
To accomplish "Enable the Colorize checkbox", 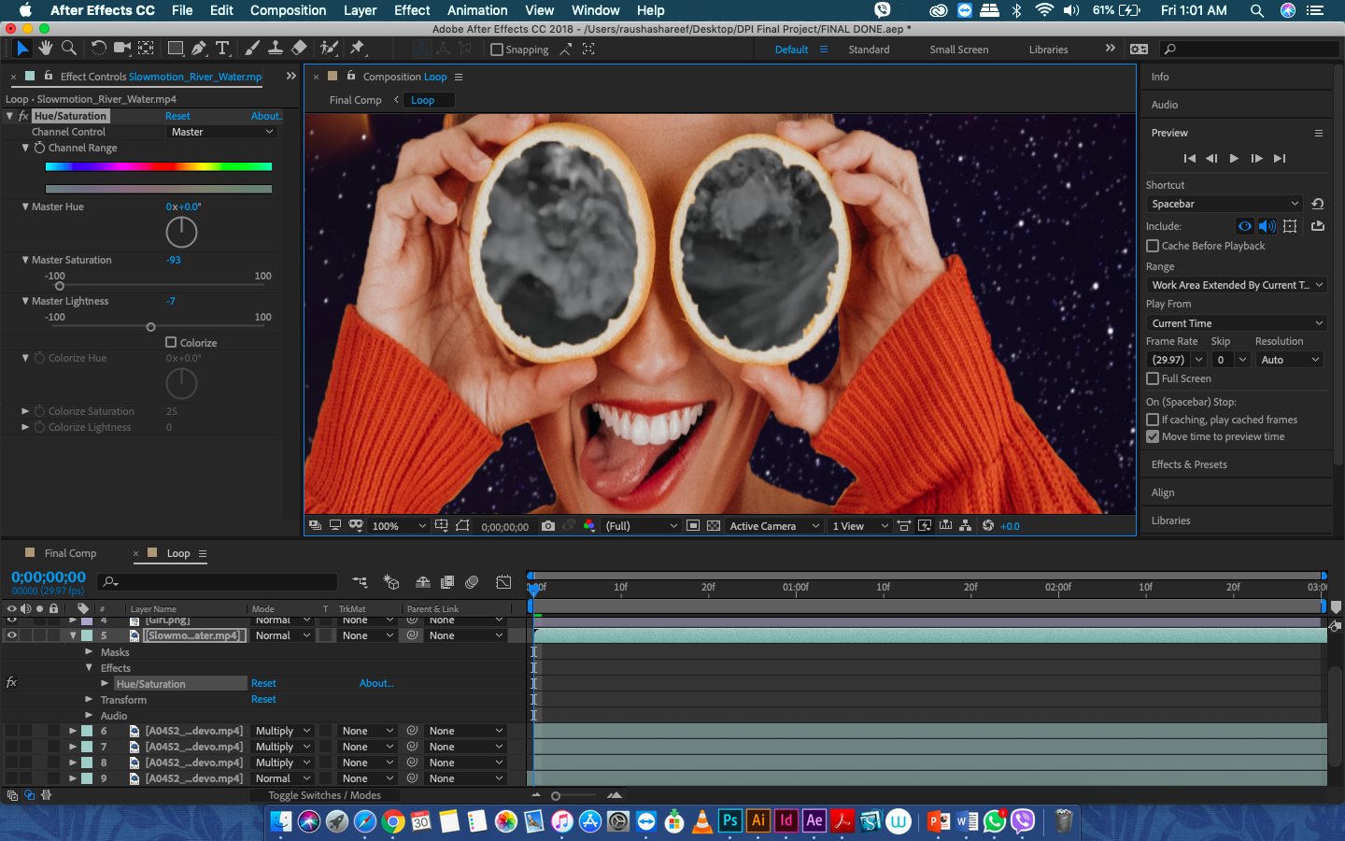I will [x=171, y=342].
